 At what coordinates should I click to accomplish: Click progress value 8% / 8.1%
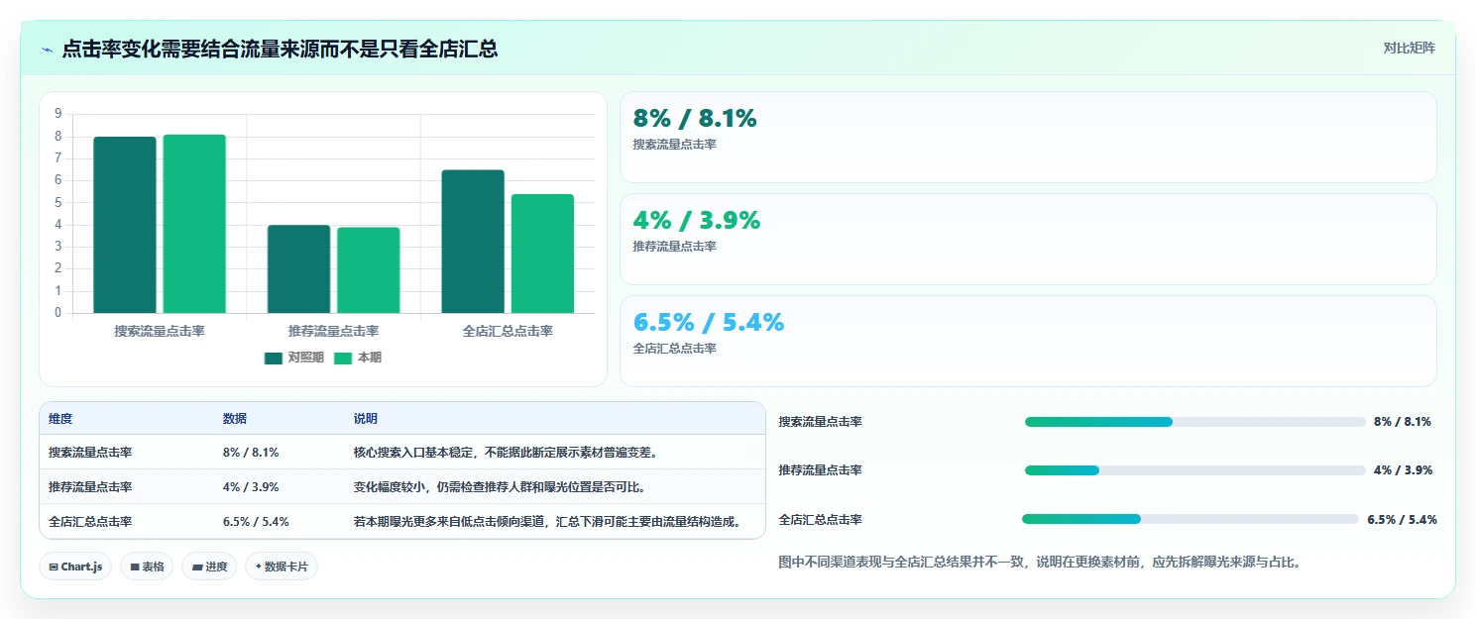coord(1403,422)
